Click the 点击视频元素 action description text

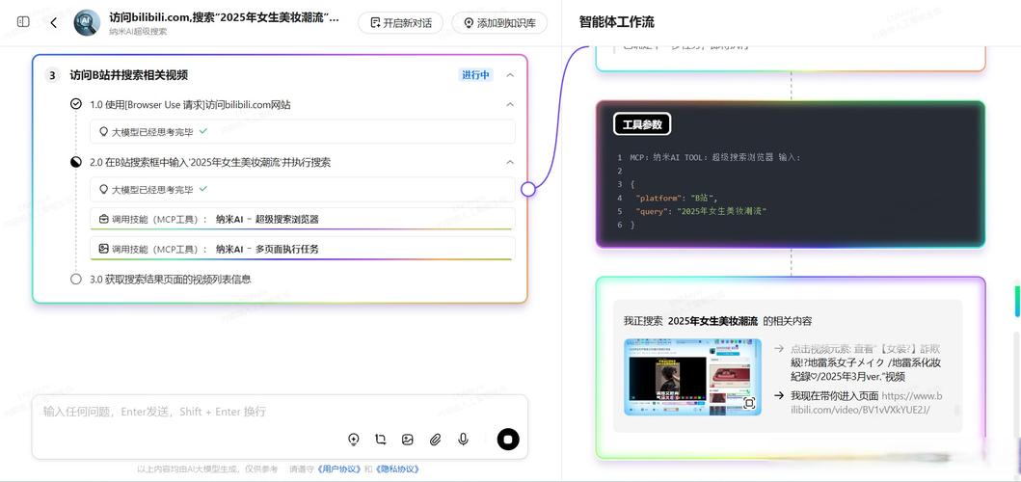click(866, 362)
